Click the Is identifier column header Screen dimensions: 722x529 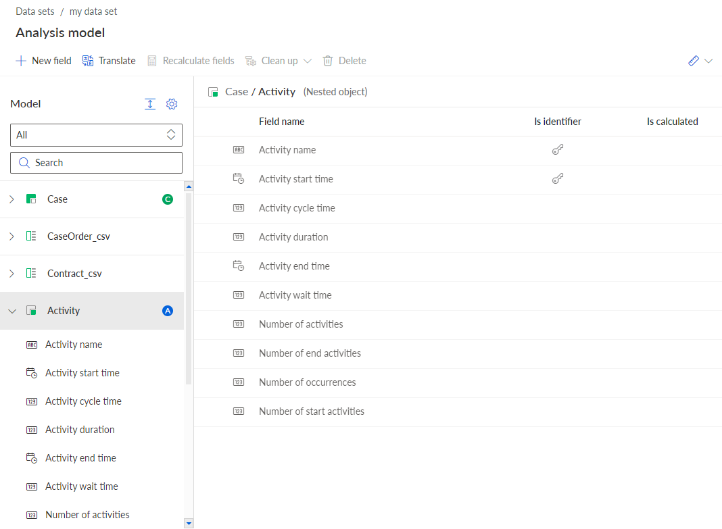pos(558,122)
